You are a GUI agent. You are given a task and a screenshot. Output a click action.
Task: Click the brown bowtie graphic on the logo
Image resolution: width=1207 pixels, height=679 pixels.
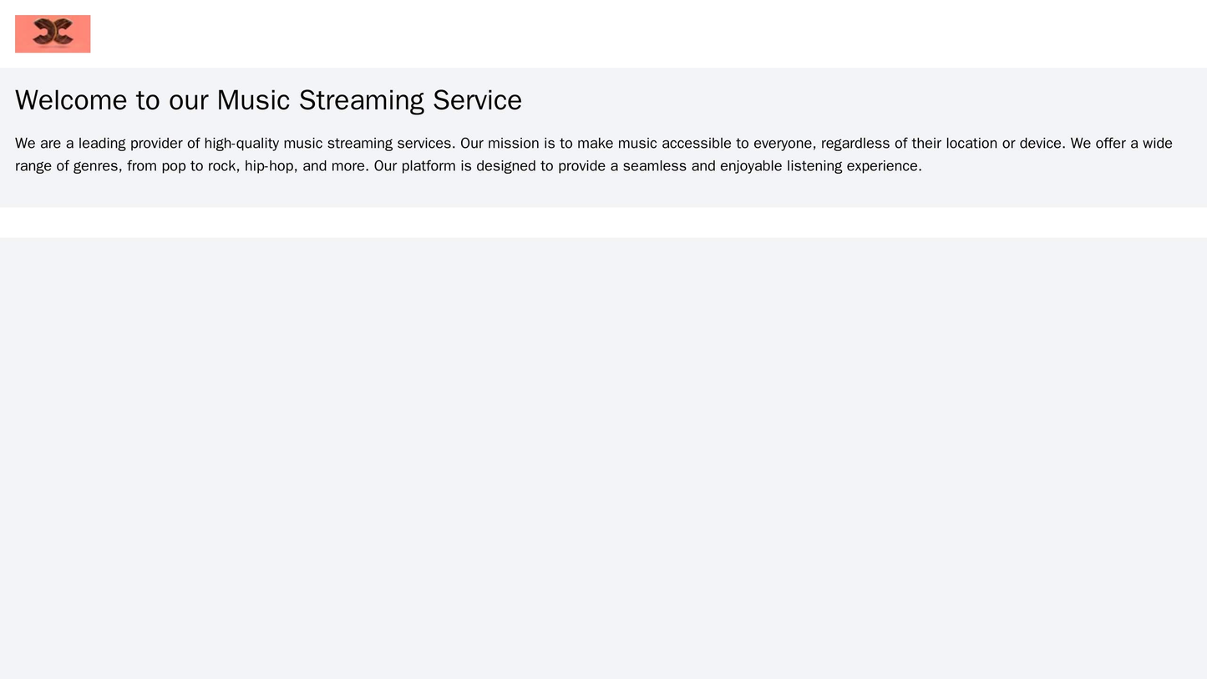coord(53,30)
